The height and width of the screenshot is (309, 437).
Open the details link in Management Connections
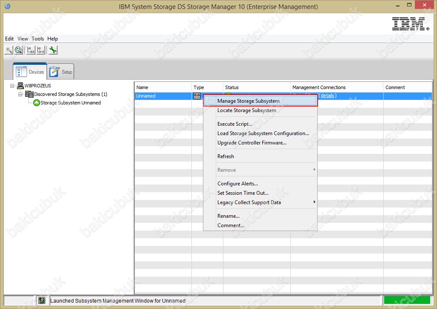pos(327,95)
